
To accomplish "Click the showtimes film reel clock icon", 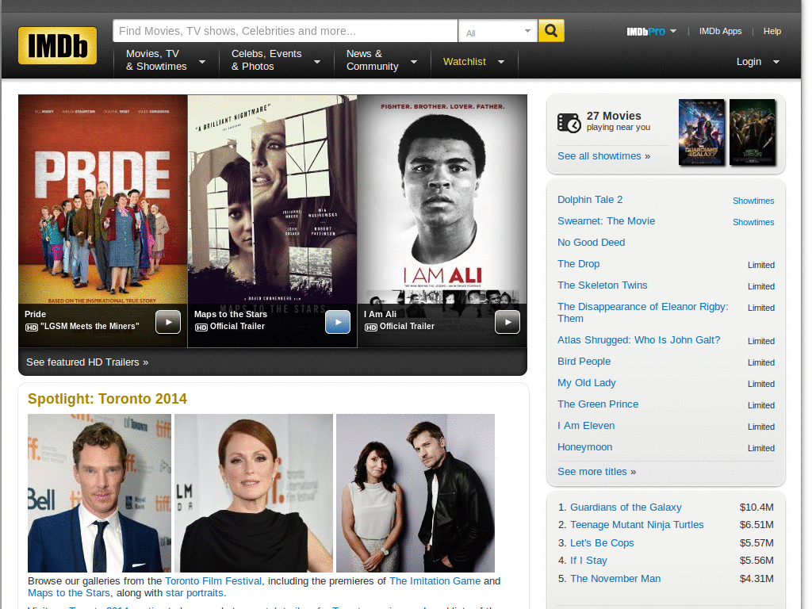I will click(569, 123).
